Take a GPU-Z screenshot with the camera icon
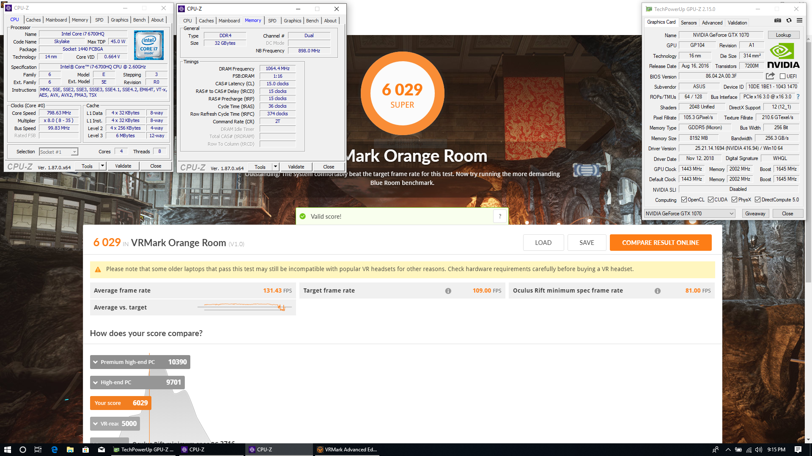Screen dimensions: 812x456 coord(778,20)
